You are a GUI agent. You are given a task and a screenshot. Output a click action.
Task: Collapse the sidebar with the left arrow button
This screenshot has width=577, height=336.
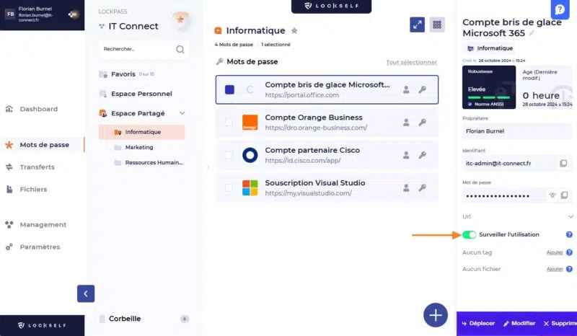(x=86, y=293)
